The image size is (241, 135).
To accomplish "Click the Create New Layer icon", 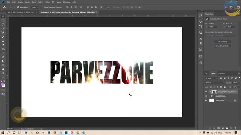I will 231,128.
